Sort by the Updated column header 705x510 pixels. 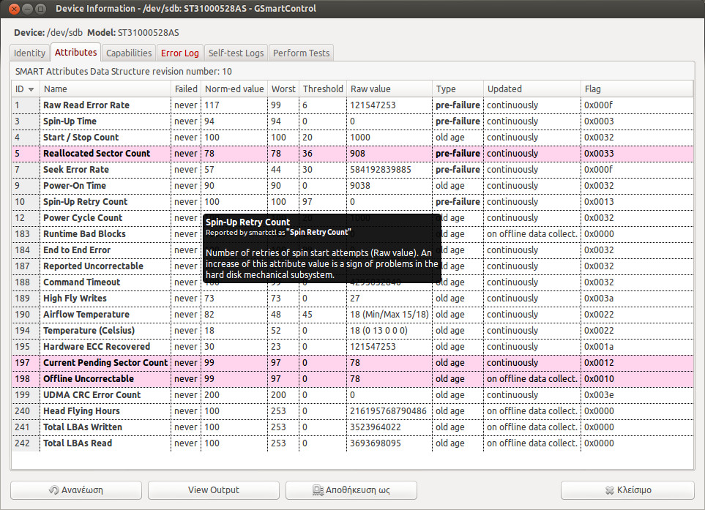(532, 89)
